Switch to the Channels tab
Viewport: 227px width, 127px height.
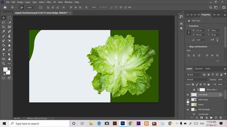click(x=199, y=69)
